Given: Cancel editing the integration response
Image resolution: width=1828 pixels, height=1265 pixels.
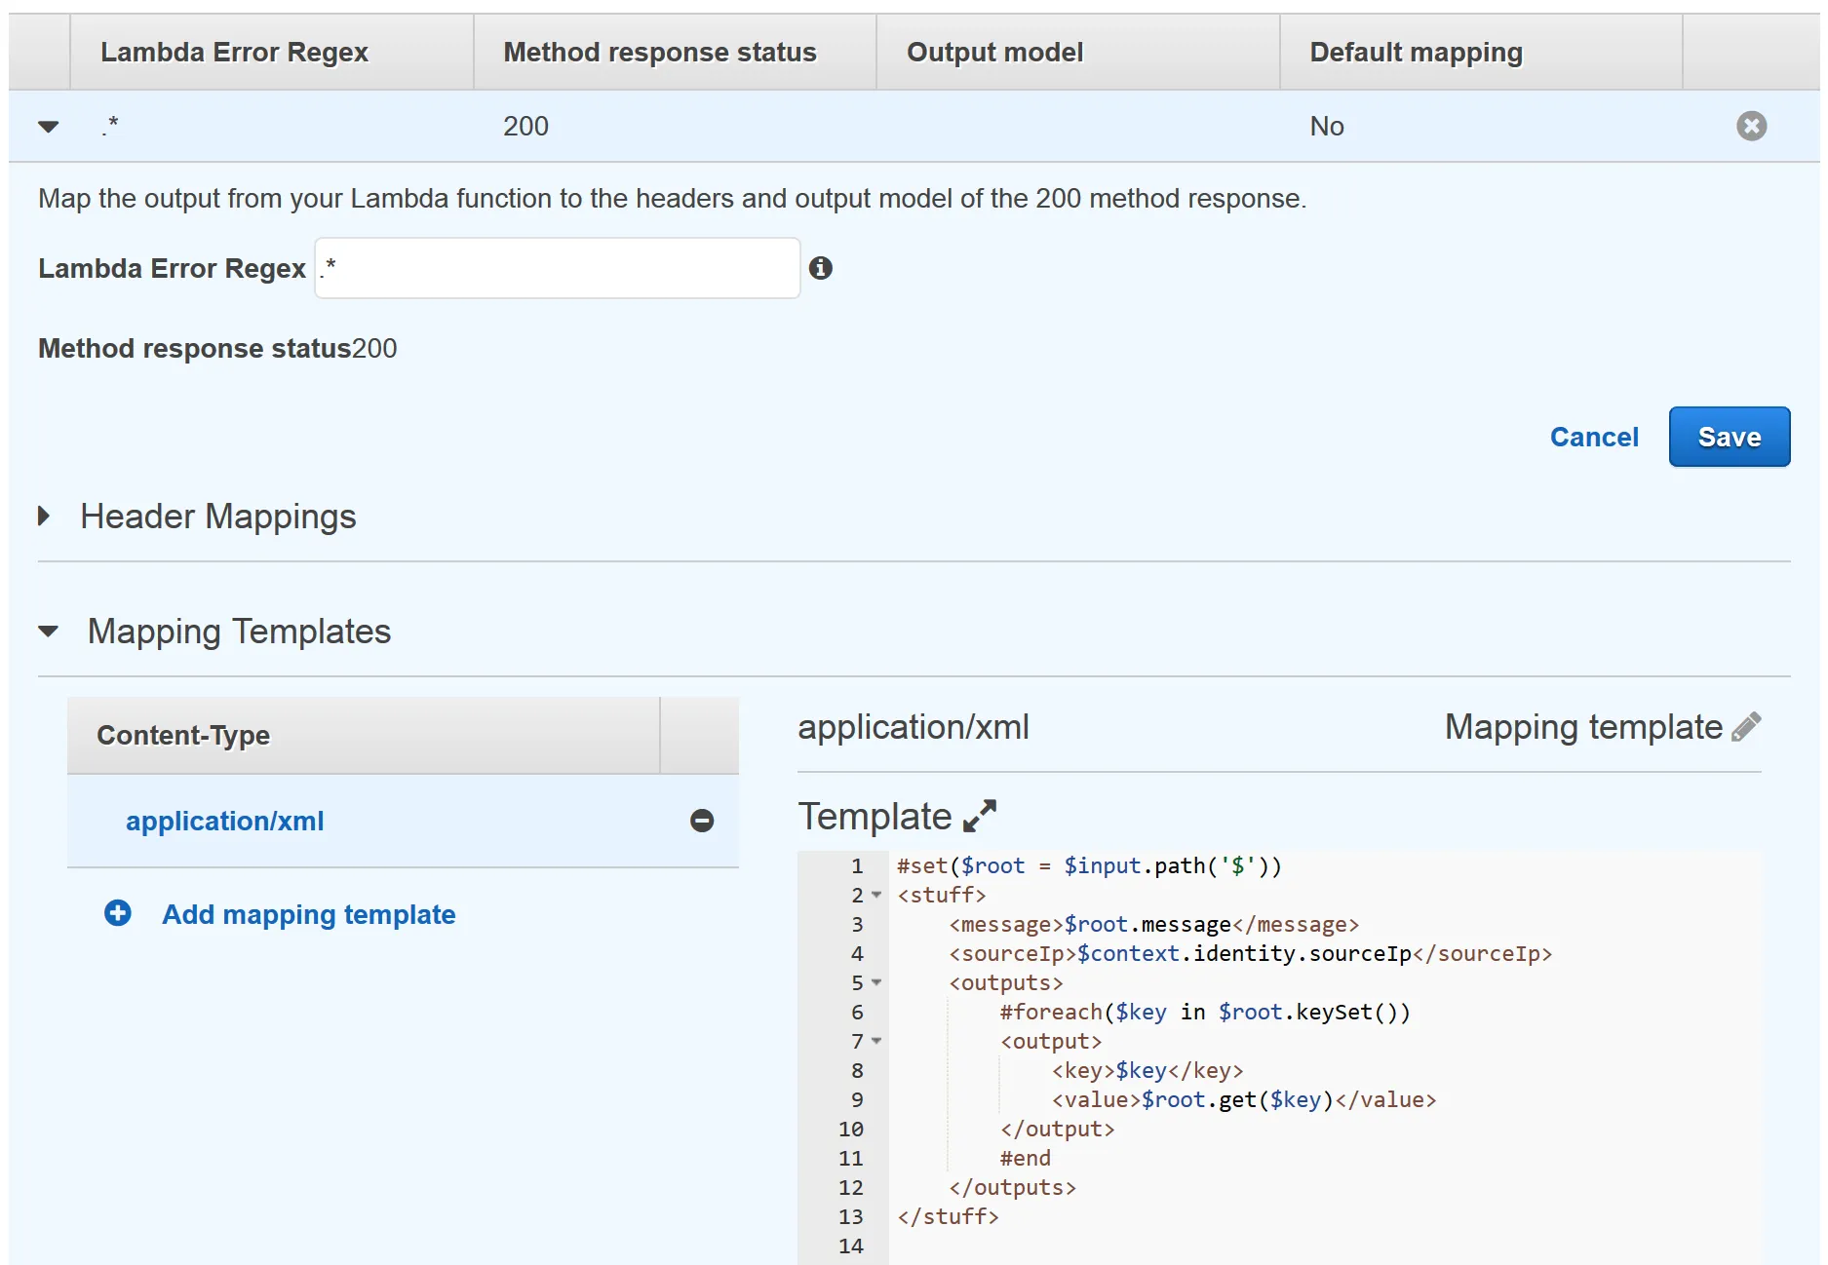Looking at the screenshot, I should [1594, 437].
